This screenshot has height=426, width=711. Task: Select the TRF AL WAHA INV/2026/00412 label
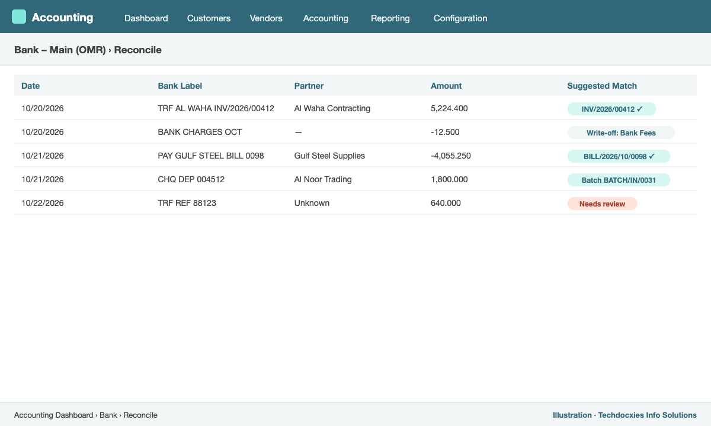tap(216, 108)
